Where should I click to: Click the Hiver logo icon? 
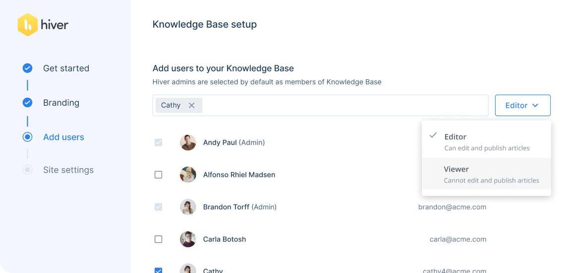pyautogui.click(x=28, y=25)
